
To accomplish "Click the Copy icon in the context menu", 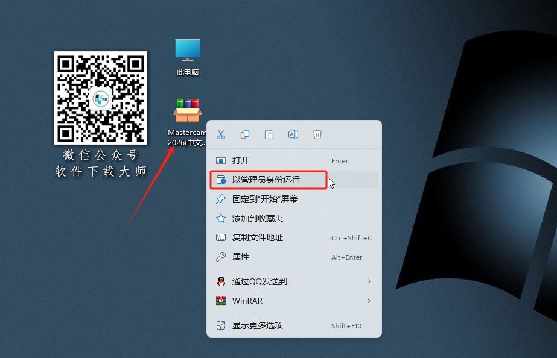I will [245, 134].
